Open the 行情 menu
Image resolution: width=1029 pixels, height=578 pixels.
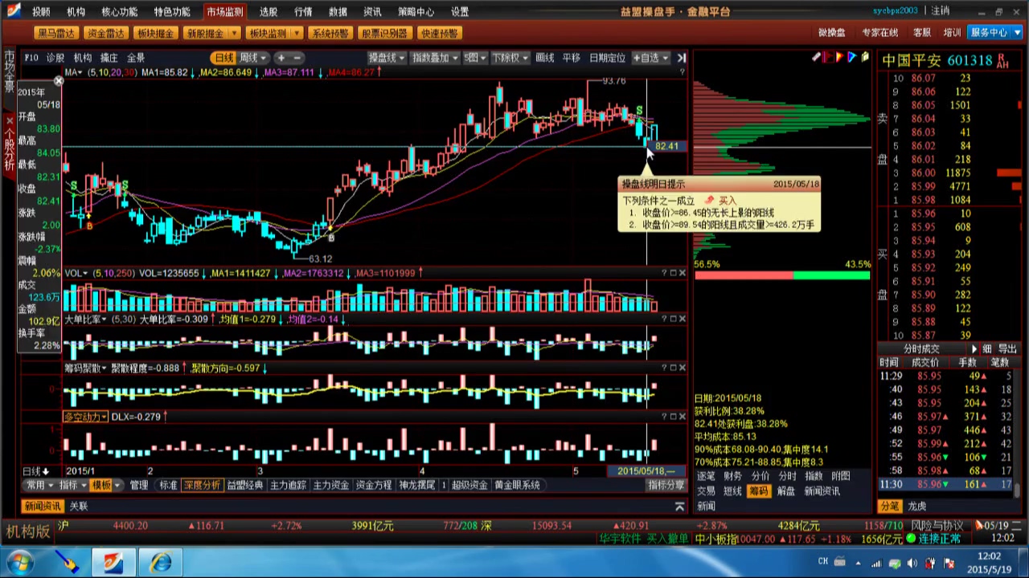pyautogui.click(x=303, y=11)
